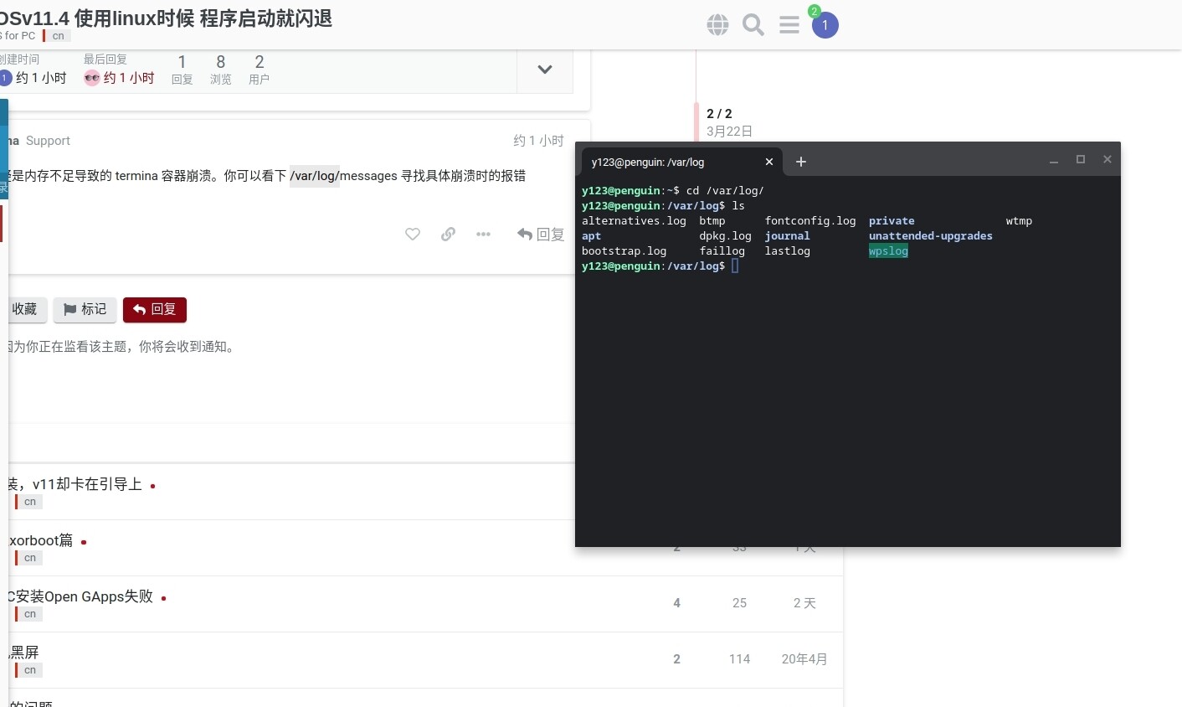Click the cn tag under title

tap(58, 36)
